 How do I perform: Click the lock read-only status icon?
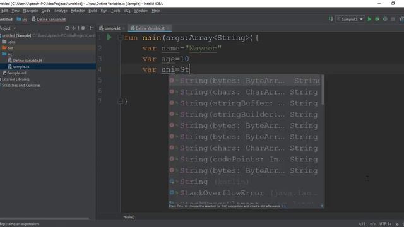397,224
